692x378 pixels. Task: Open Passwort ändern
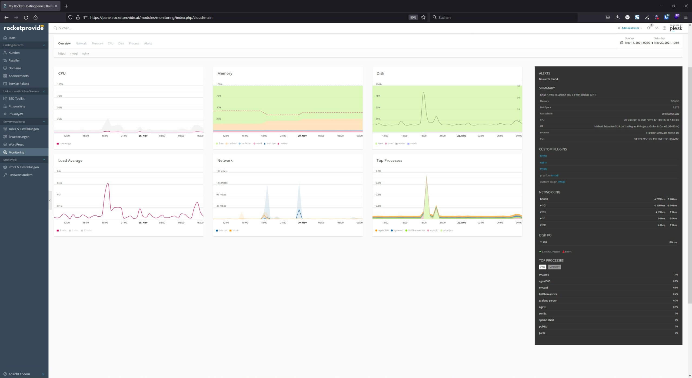click(x=20, y=175)
